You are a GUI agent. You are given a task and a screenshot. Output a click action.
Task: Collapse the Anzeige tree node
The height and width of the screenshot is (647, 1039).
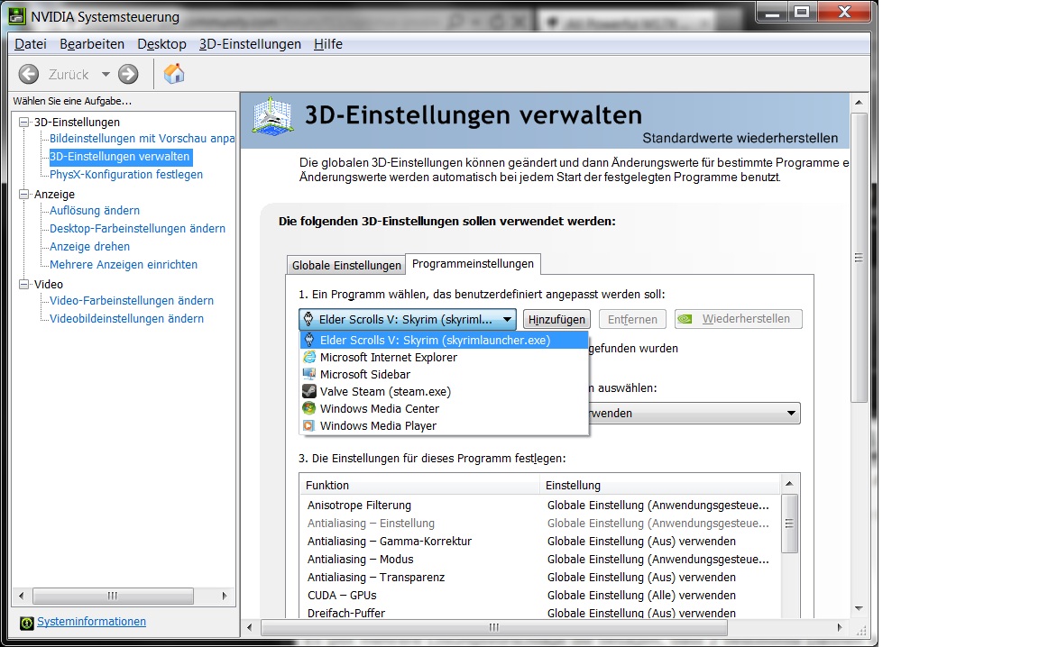24,194
